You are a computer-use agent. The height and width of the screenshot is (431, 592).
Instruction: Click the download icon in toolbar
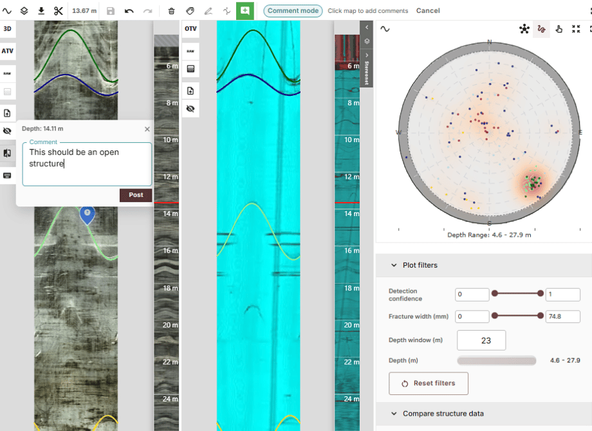[x=41, y=11]
